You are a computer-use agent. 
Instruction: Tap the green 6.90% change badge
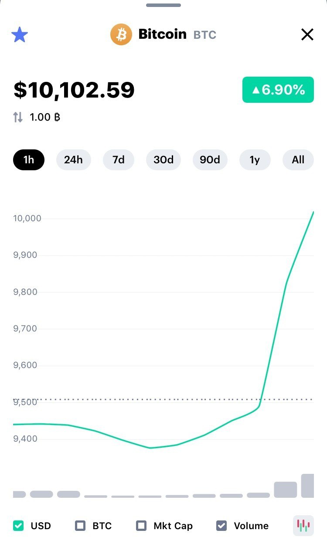pyautogui.click(x=278, y=90)
